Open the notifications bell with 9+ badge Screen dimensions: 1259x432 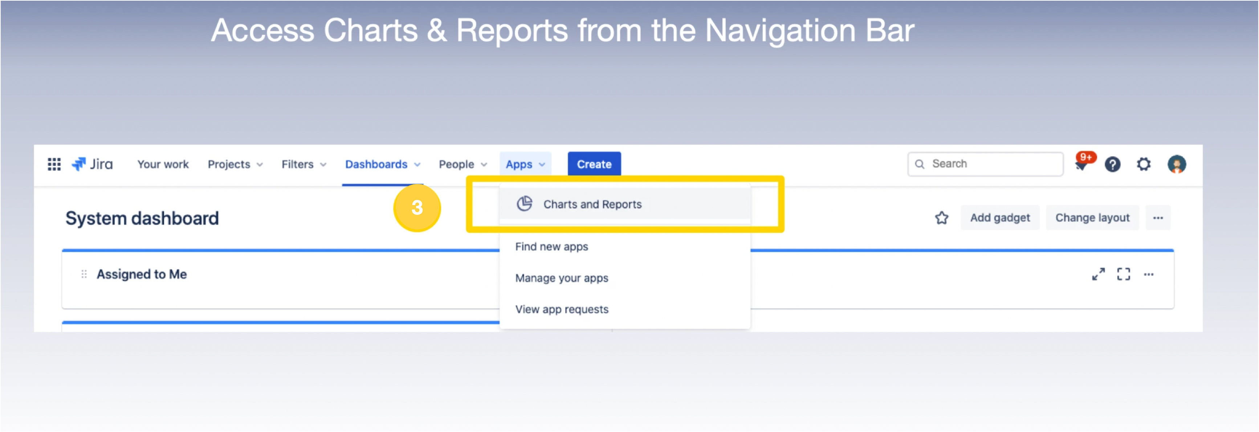[x=1081, y=165]
